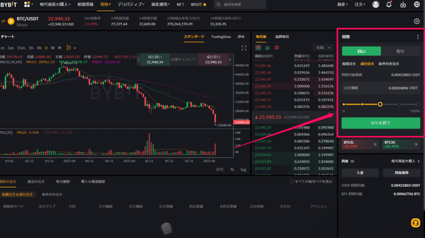Viewport: 425px width, 238px height.
Task: Open the language globe icon
Action: point(417,4)
